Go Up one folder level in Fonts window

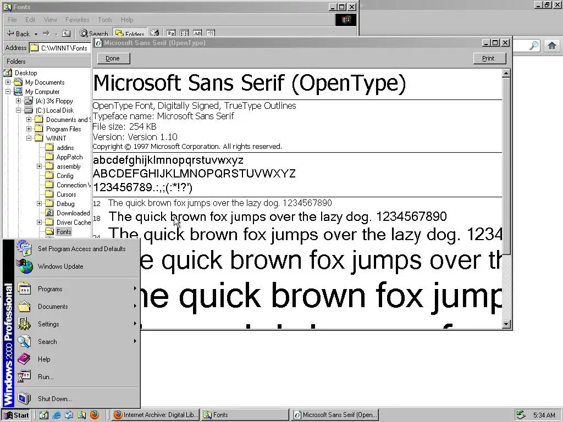[x=66, y=34]
